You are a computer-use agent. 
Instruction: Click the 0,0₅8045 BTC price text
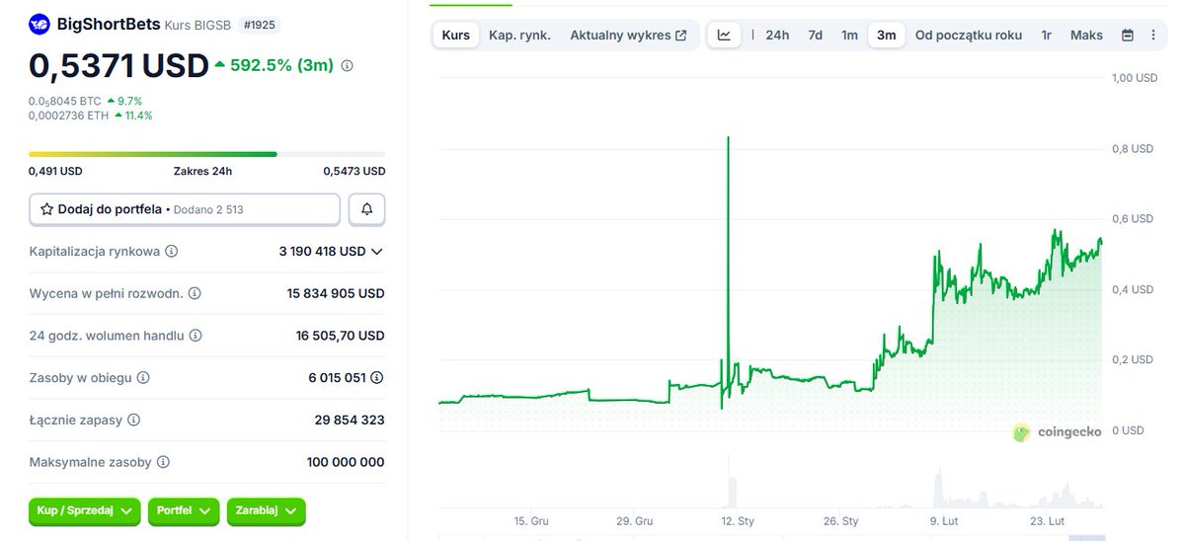click(x=65, y=101)
